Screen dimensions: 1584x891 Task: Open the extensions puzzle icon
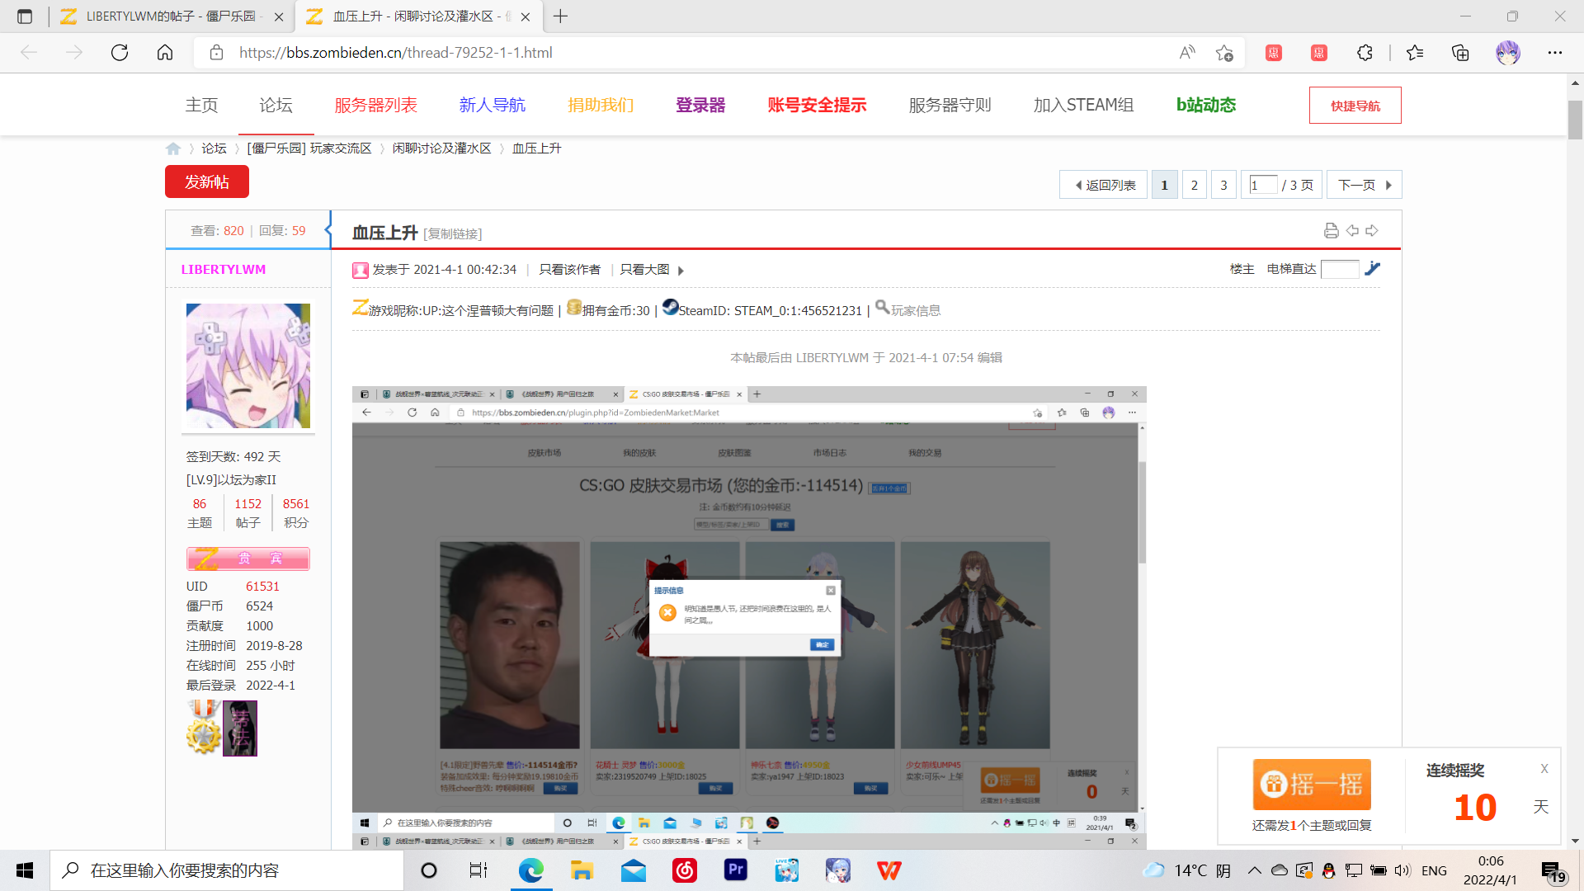point(1365,53)
